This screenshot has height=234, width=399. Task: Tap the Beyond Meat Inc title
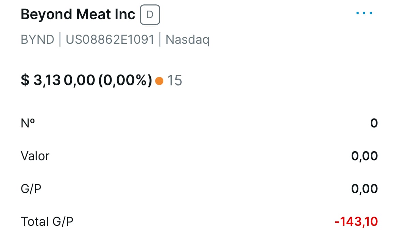(x=78, y=15)
